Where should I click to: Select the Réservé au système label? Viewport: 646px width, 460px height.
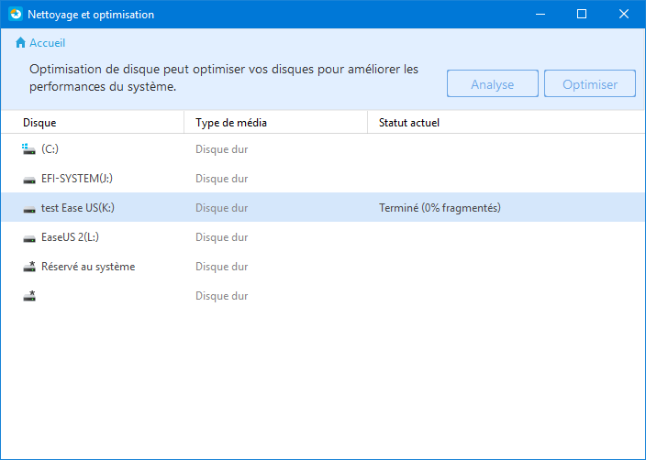coord(88,267)
